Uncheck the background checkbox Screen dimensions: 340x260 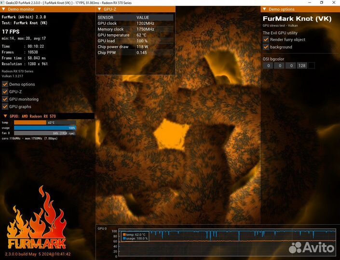coord(266,47)
